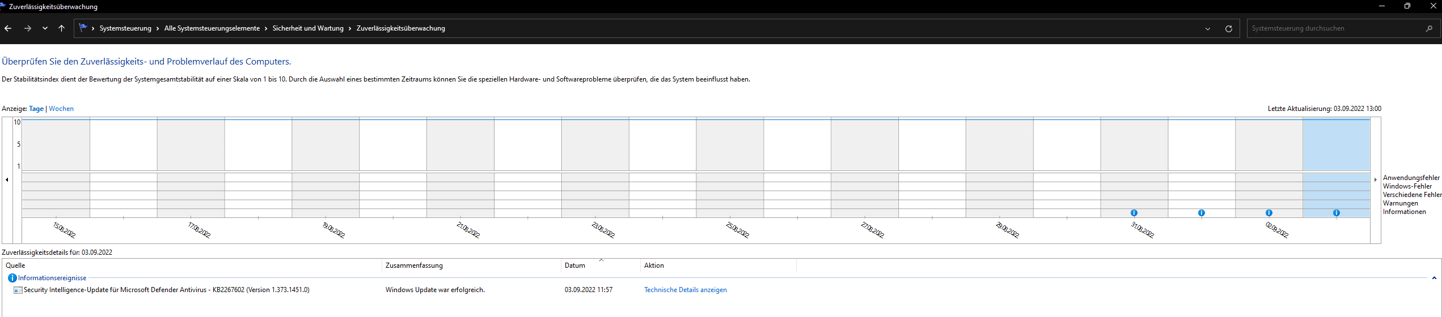Click the Warnungen row label
Image resolution: width=1442 pixels, height=317 pixels.
pyautogui.click(x=1401, y=203)
